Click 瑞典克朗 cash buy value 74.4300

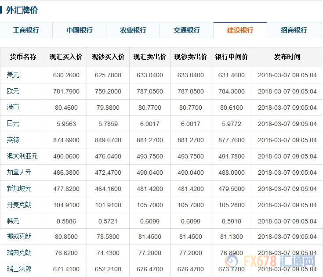click(108, 253)
